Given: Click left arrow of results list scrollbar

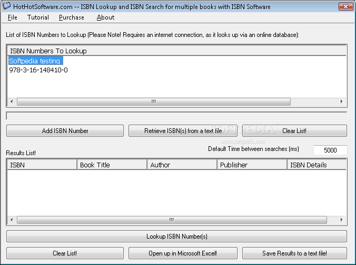Looking at the screenshot, I should (x=12, y=220).
